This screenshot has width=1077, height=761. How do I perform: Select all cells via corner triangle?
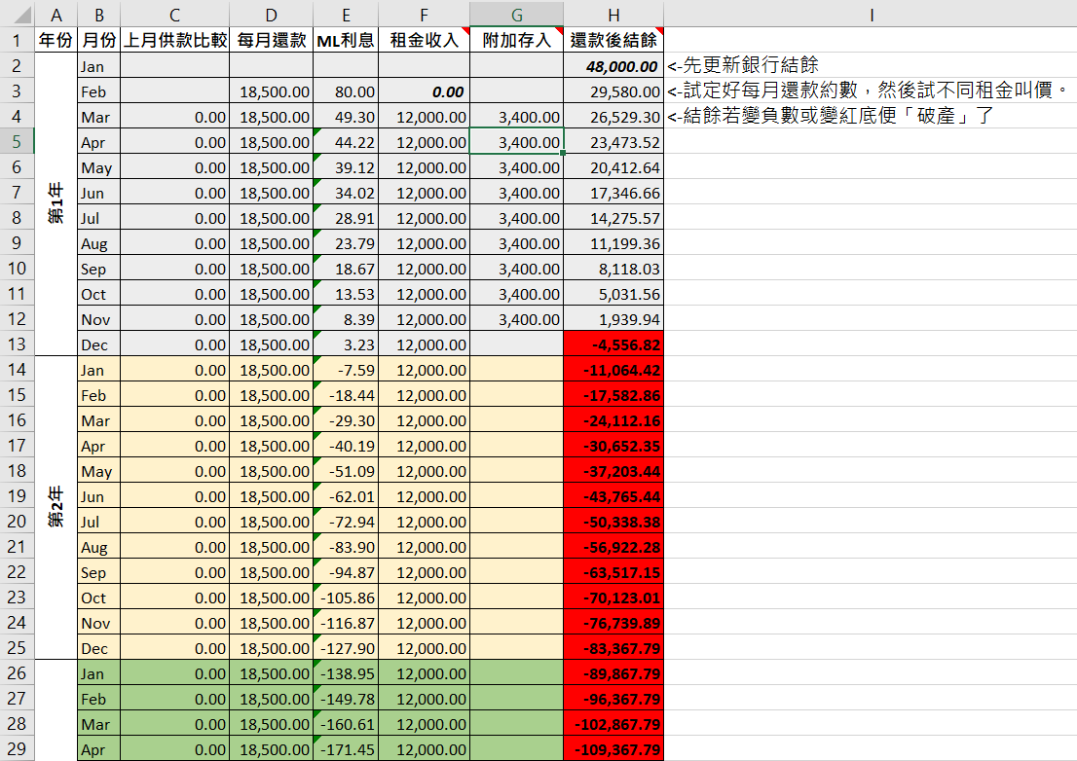(x=18, y=14)
